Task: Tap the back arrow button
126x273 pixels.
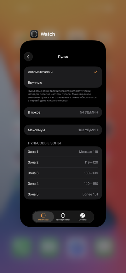Action: coord(28,57)
